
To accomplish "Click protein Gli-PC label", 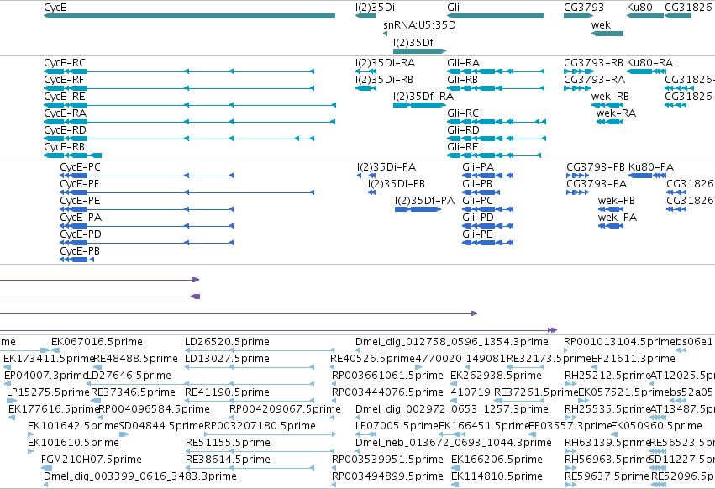I will pos(477,201).
